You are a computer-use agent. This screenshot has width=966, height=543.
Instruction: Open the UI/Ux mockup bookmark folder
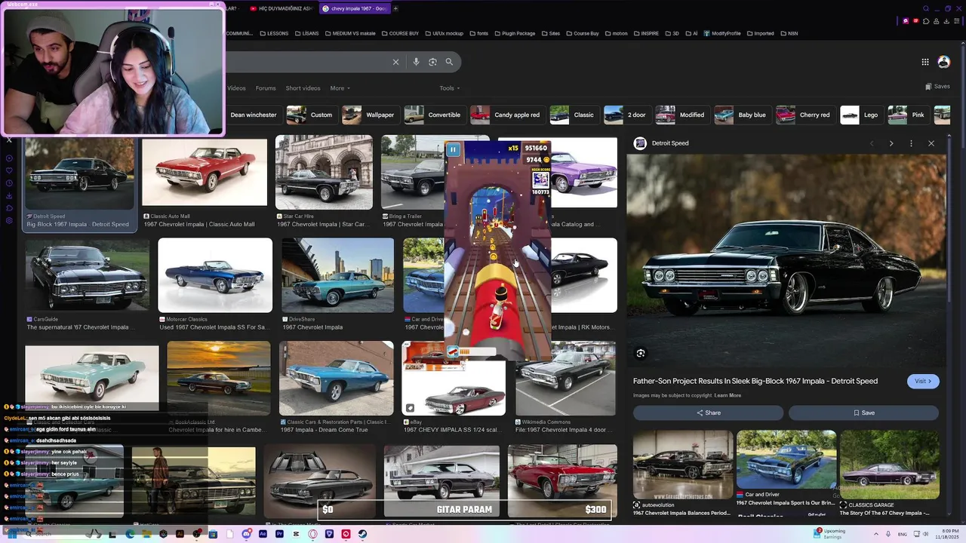pyautogui.click(x=445, y=33)
